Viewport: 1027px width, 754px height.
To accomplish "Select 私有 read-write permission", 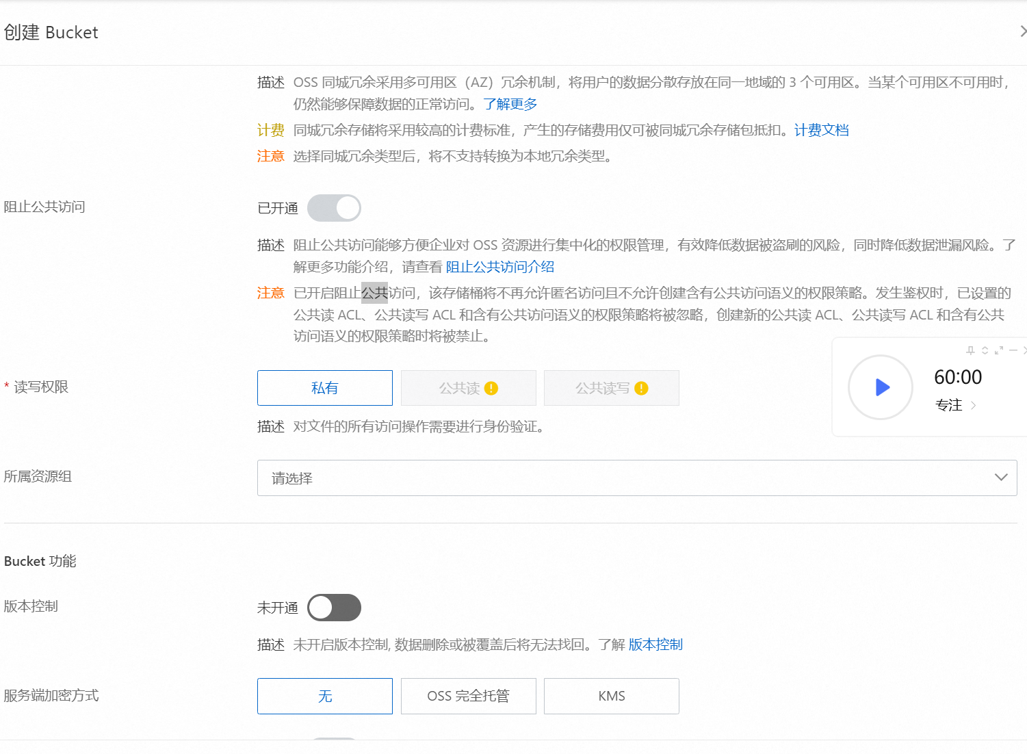I will pos(325,388).
